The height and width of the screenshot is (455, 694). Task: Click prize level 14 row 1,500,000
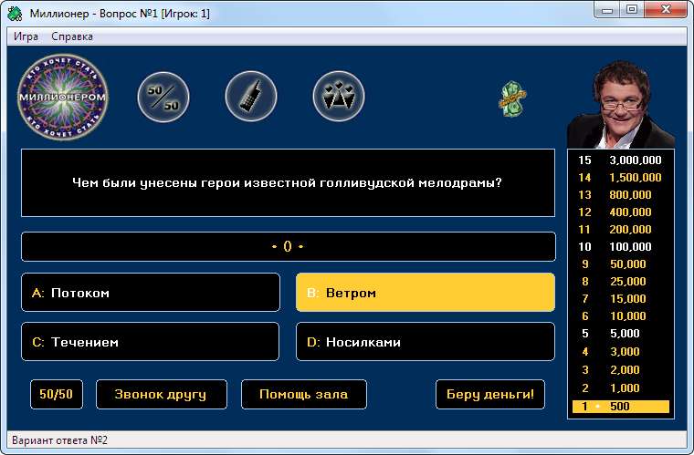[x=621, y=178]
